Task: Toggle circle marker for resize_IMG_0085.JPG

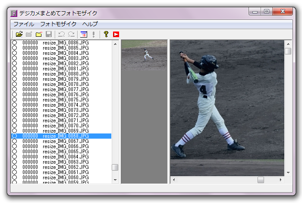Action: pos(14,48)
